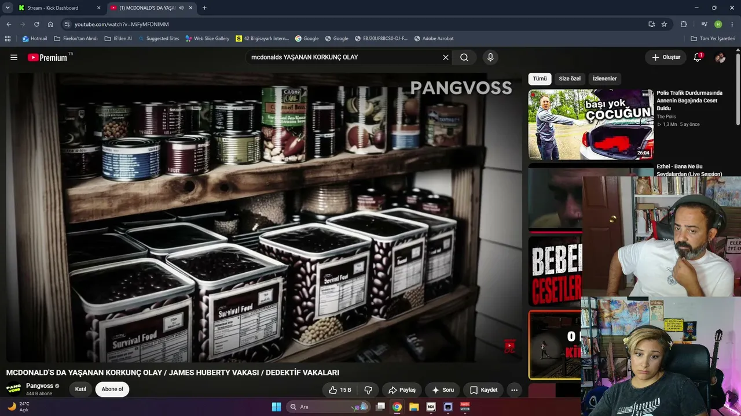The width and height of the screenshot is (741, 416).
Task: Open the Suggested Sites bookmark
Action: [158, 39]
